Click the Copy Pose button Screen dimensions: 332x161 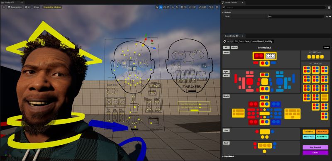pos(309,132)
